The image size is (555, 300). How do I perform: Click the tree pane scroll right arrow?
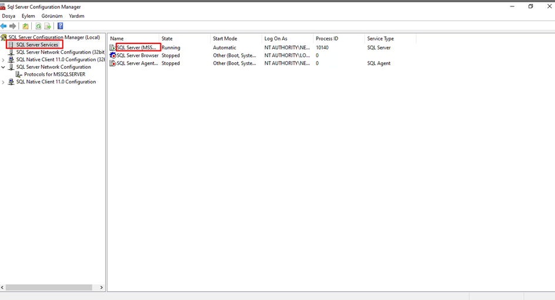[102, 288]
